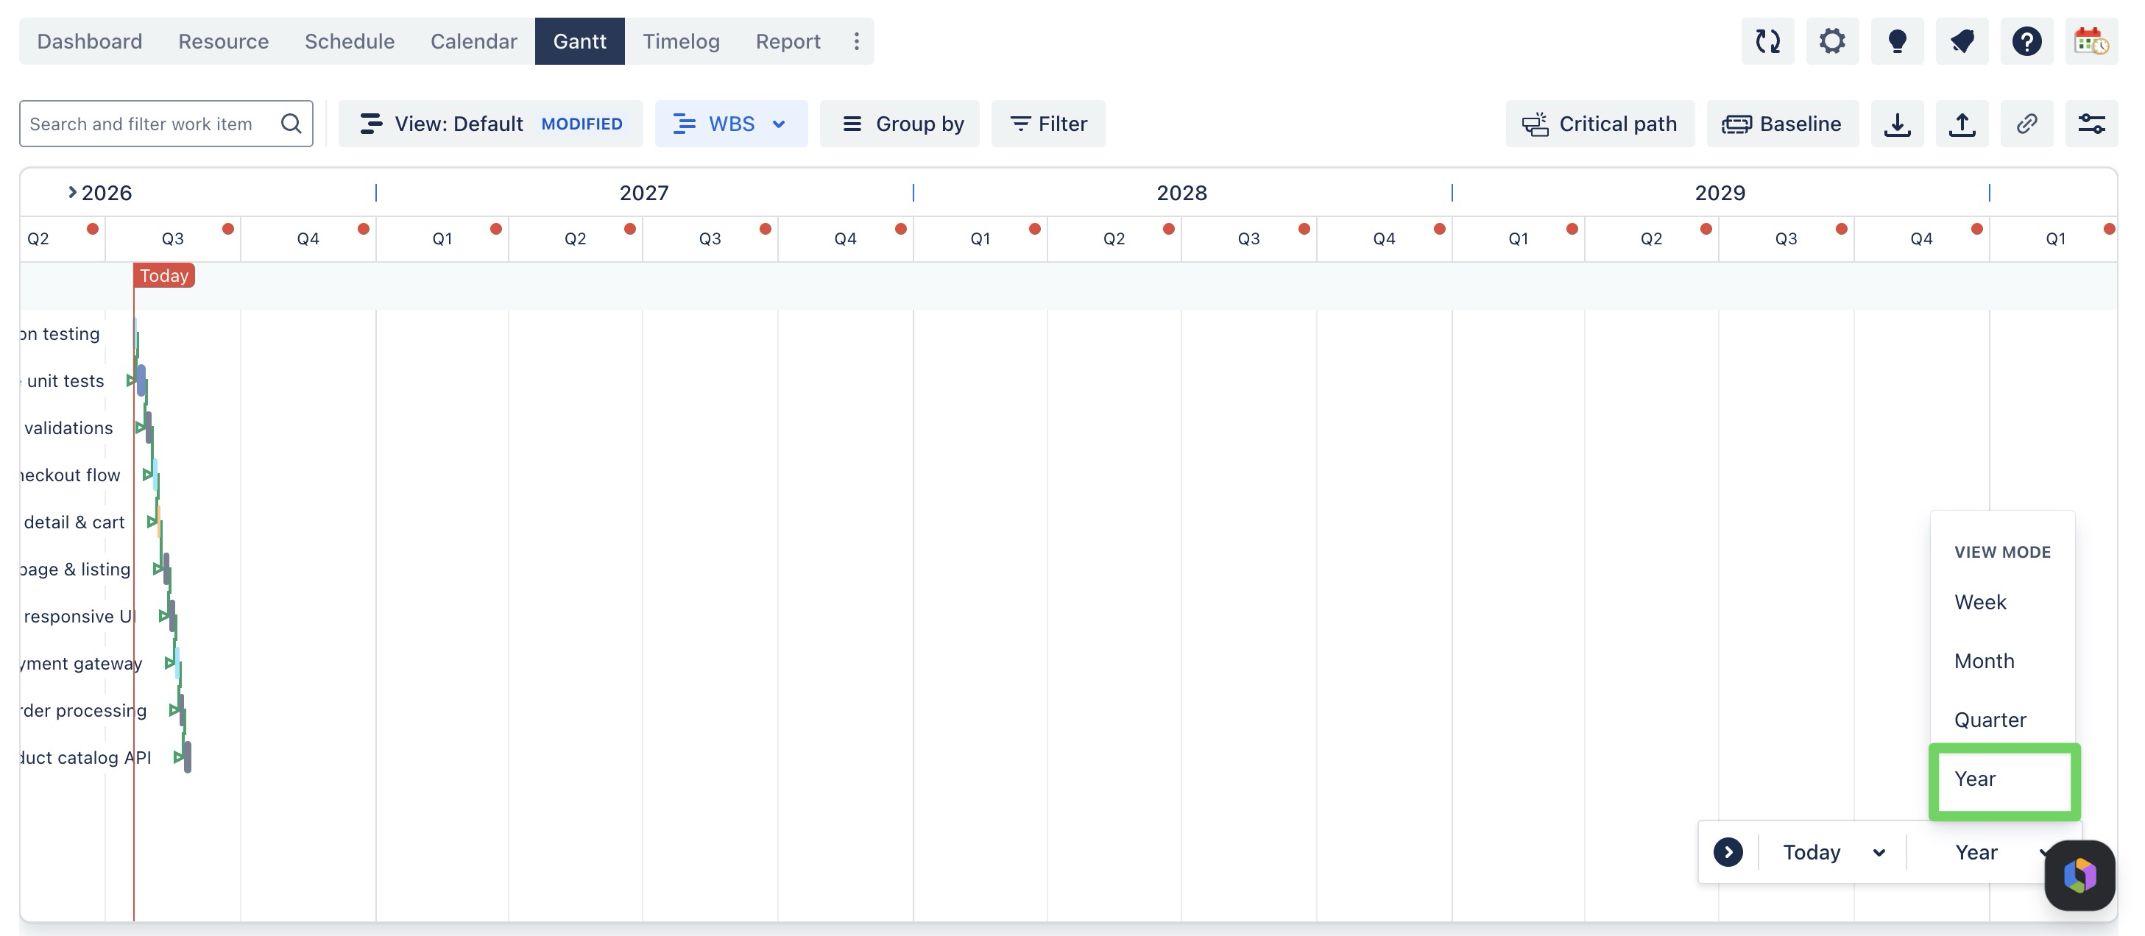Expand the 2026 year header chevron
Viewport: 2145px width, 936px height.
[72, 192]
